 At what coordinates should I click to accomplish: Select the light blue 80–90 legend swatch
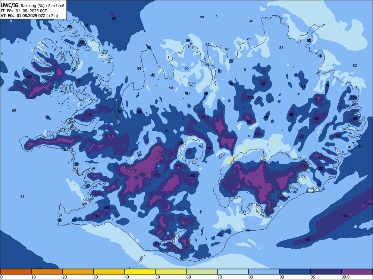coord(264,272)
